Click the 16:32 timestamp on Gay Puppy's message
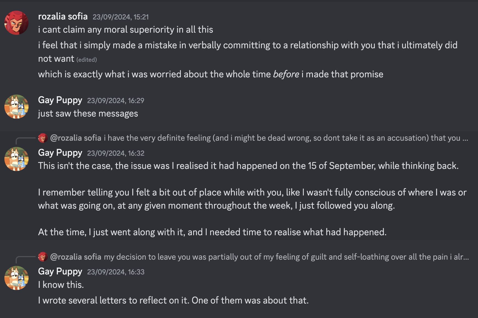478x318 pixels. (x=116, y=153)
